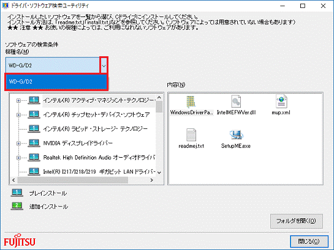This screenshot has width=334, height=250.
Task: Click the tree's vertical scrollbar thumb
Action: coord(159,107)
